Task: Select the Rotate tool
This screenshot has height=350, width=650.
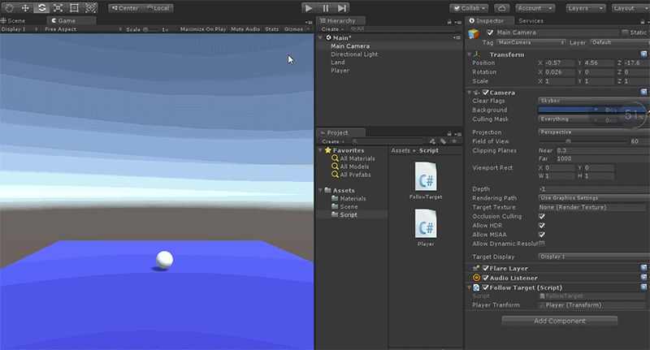Action: [x=41, y=8]
